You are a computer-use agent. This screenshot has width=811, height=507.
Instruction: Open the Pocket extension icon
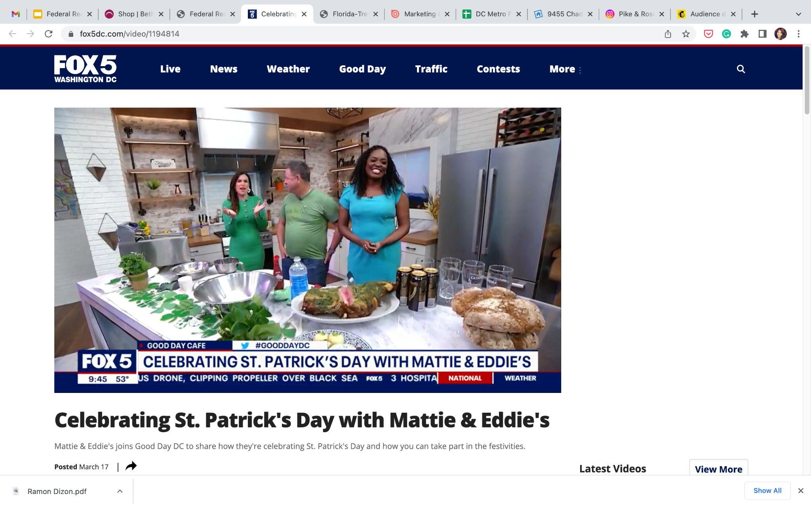(708, 34)
